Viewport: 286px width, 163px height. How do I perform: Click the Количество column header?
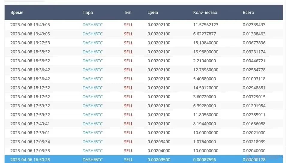(x=205, y=13)
